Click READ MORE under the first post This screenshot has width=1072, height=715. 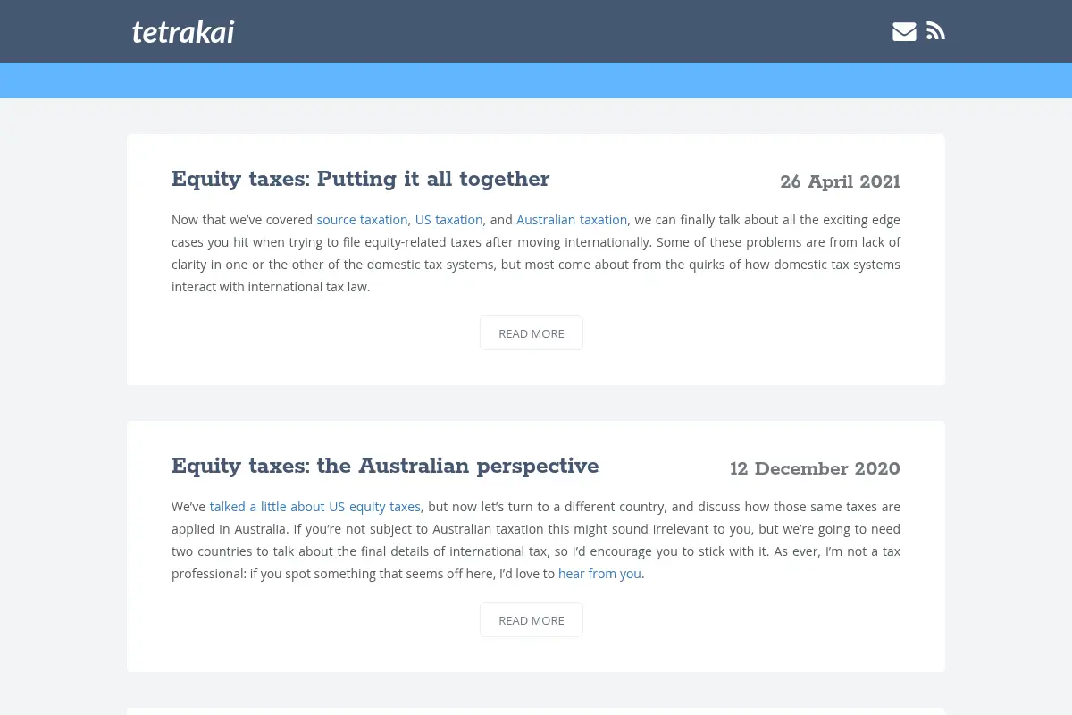[532, 333]
